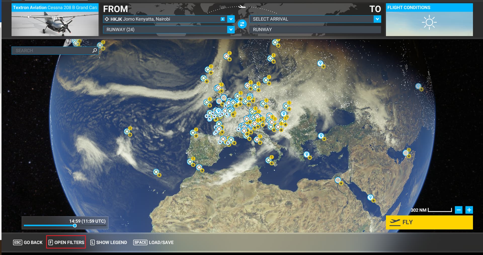Click GO BACK at the bottom
Viewport: 483px width, 255px height.
tap(28, 242)
